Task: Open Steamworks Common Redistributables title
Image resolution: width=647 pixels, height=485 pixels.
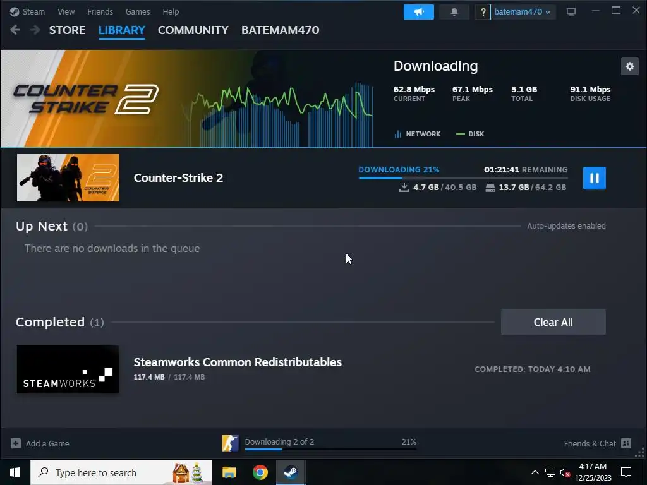Action: tap(238, 362)
